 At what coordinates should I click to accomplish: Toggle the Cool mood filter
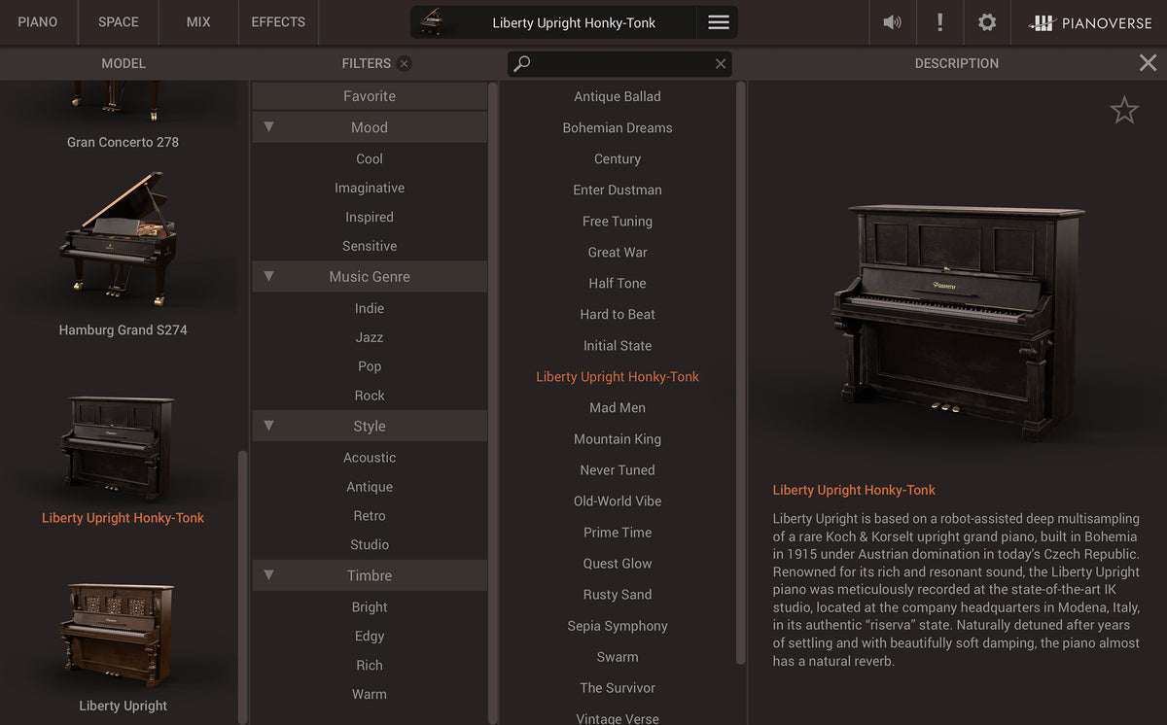point(370,158)
